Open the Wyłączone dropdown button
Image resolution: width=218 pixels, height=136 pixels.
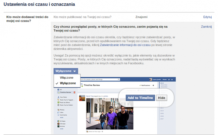click(66, 71)
